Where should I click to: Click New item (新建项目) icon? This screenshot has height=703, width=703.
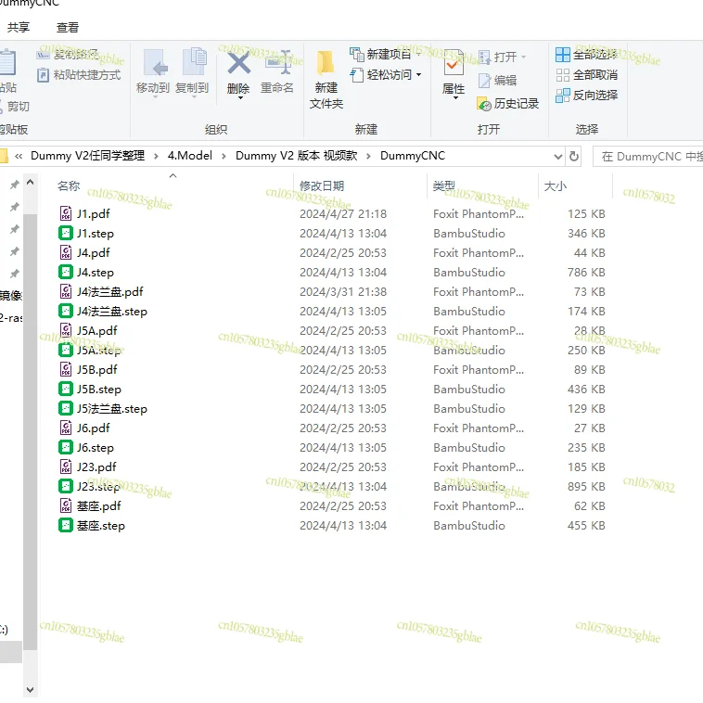click(357, 54)
